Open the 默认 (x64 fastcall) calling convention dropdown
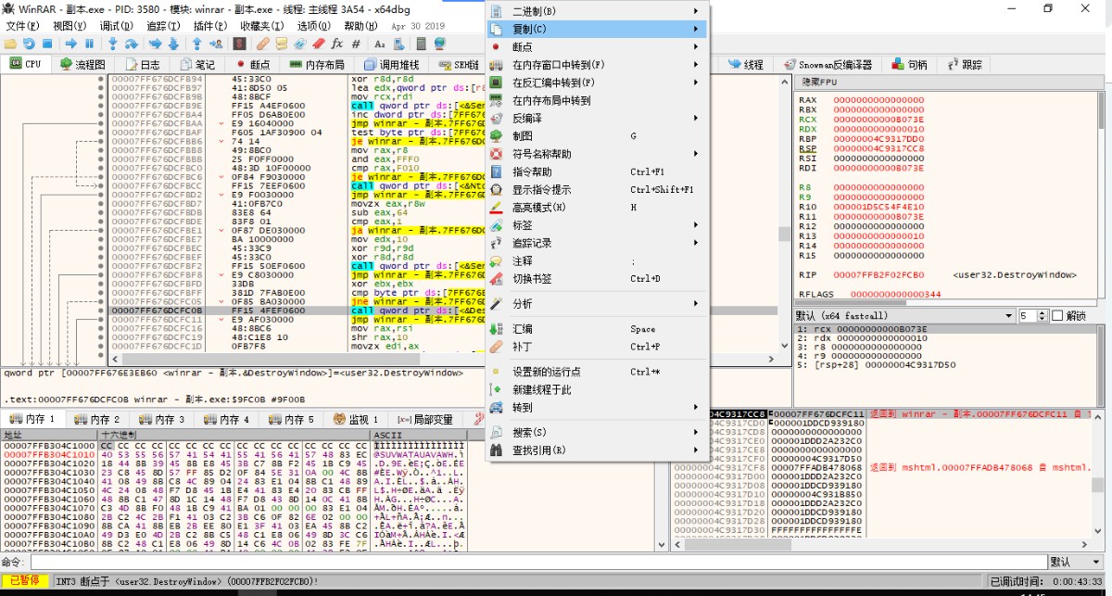The width and height of the screenshot is (1112, 596). click(904, 316)
